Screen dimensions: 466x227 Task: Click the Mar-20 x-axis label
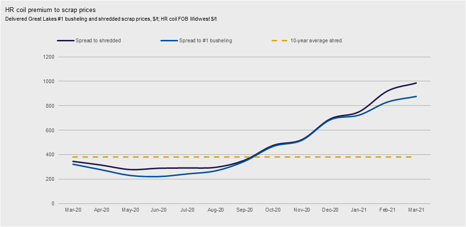[73, 210]
